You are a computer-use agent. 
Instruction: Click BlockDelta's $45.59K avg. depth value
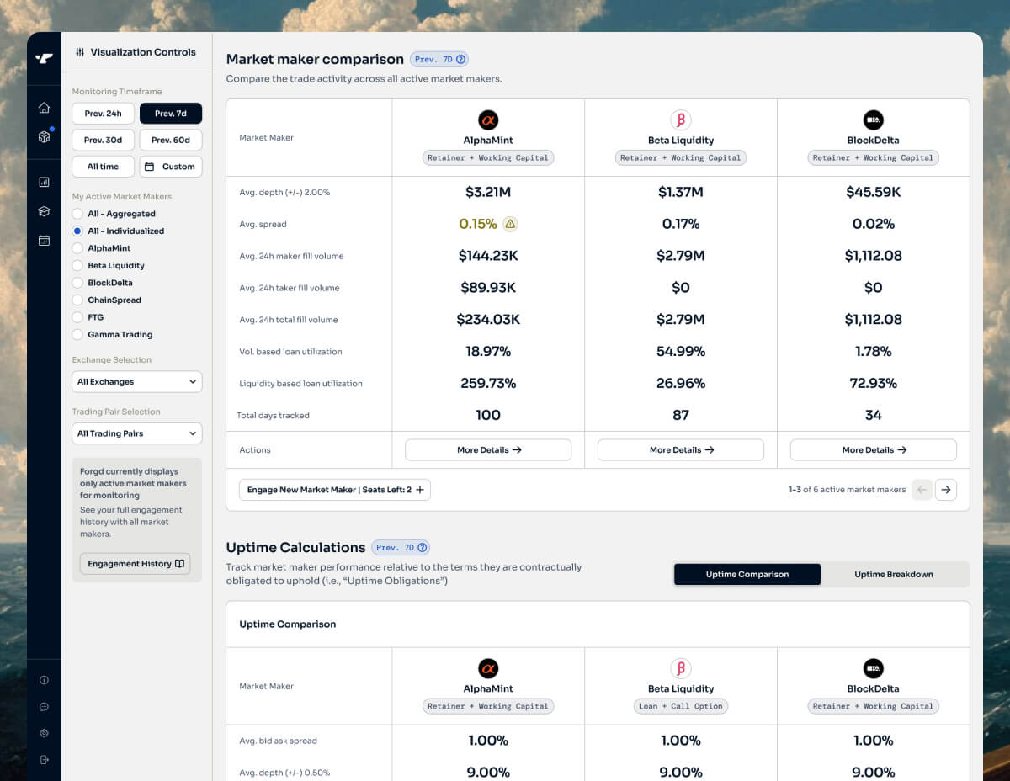coord(874,192)
